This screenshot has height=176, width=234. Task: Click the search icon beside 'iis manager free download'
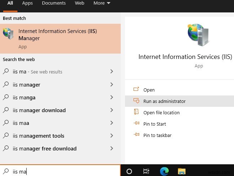(x=6, y=148)
